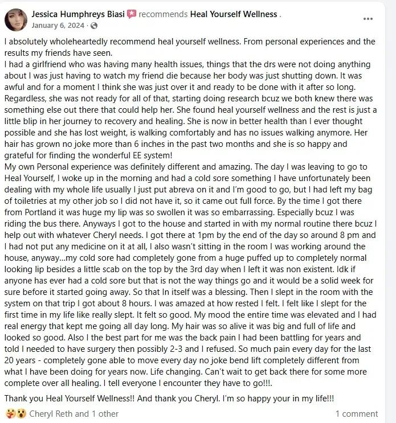The image size is (396, 423).
Task: Open the three-dot post options menu
Action: click(368, 19)
